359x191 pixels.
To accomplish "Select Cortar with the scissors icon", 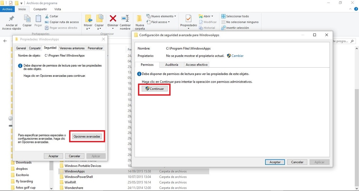I will coord(52,16).
